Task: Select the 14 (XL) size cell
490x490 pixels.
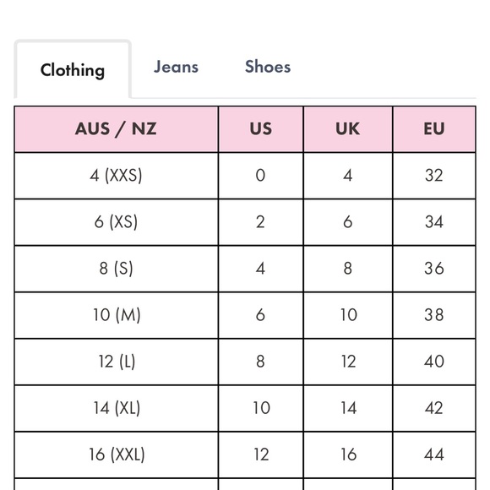Action: click(x=117, y=408)
